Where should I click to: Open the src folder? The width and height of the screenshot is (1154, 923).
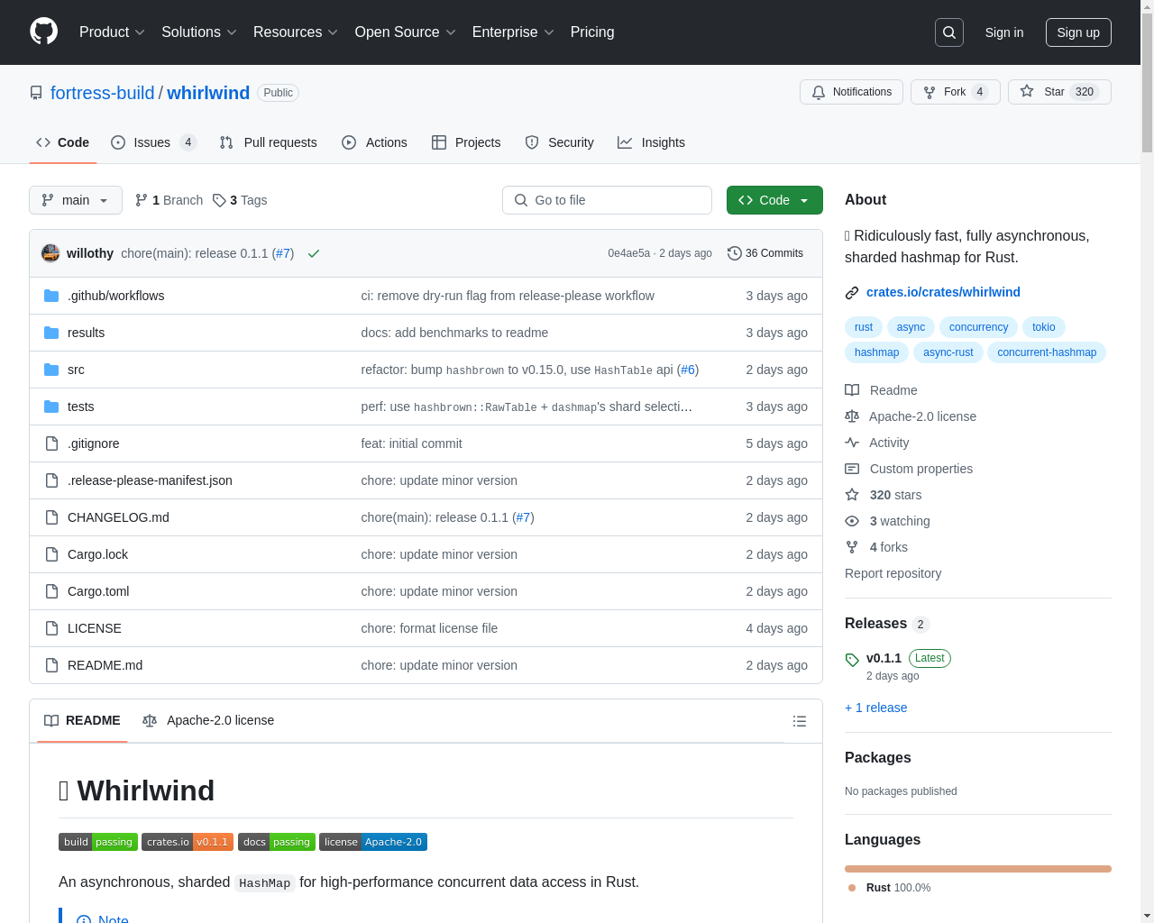coord(76,370)
